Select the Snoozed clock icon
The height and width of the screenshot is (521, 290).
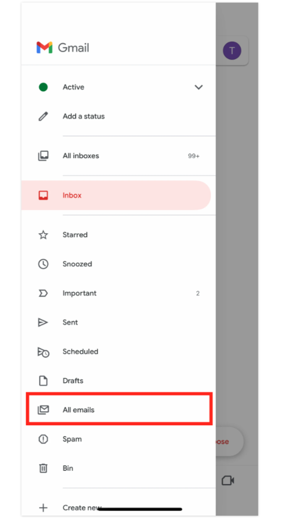coord(43,264)
